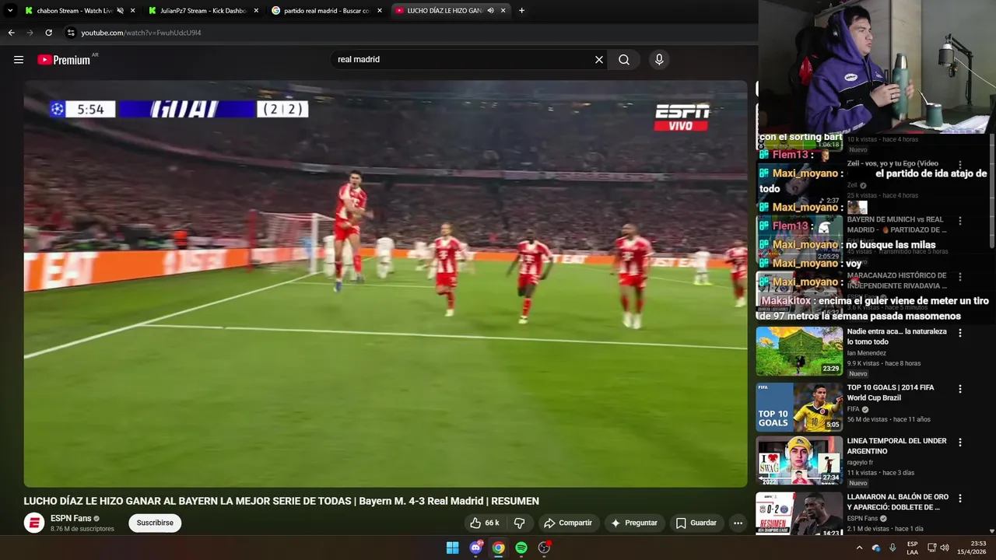
Task: Open options for Zeil vos yo video
Action: (959, 165)
